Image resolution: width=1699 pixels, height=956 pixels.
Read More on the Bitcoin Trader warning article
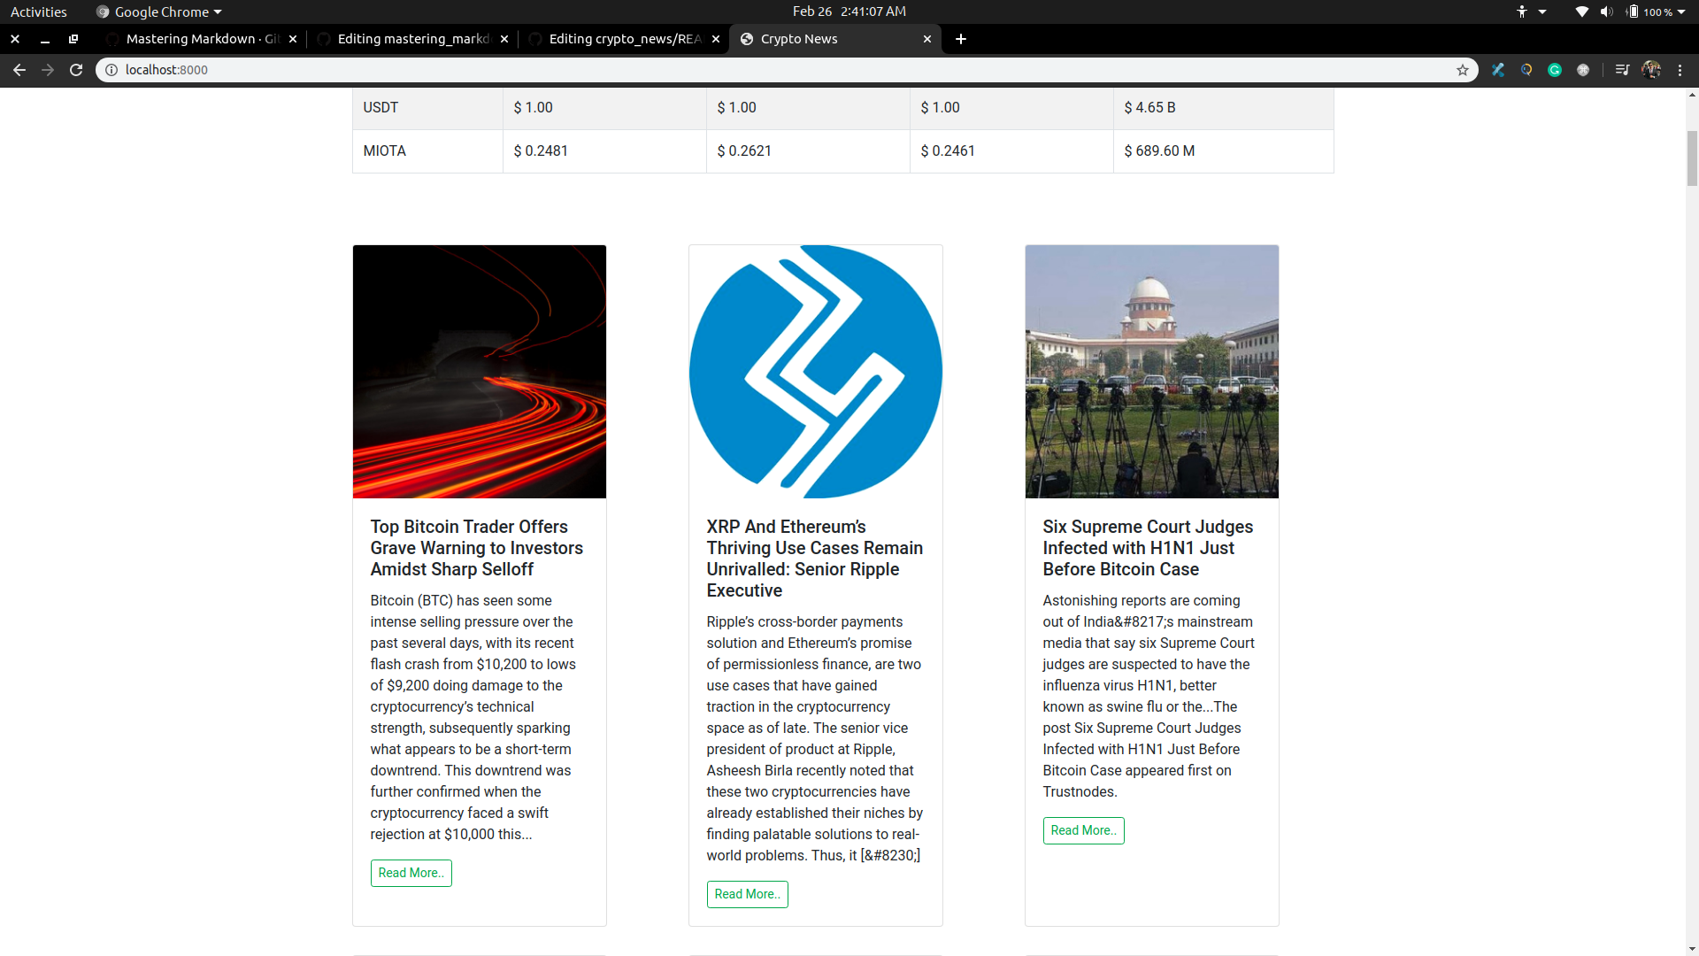411,873
